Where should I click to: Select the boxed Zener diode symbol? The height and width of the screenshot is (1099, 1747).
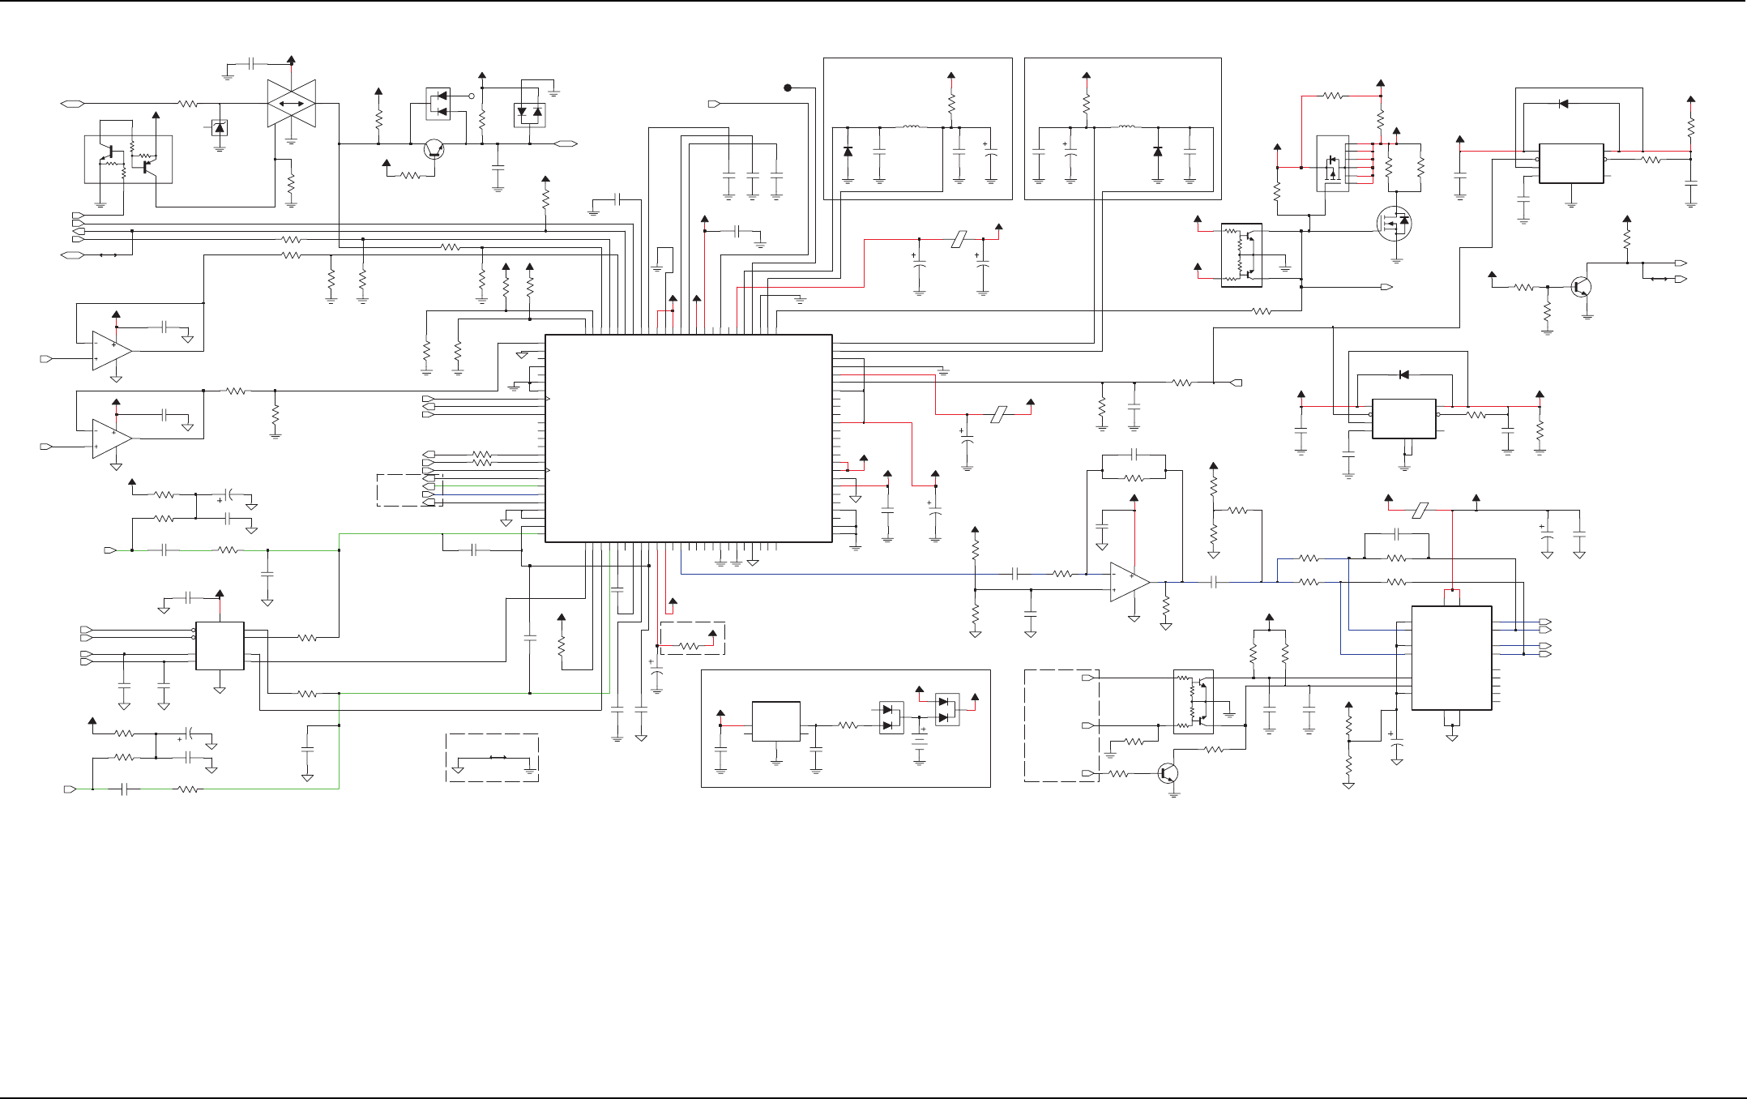220,127
